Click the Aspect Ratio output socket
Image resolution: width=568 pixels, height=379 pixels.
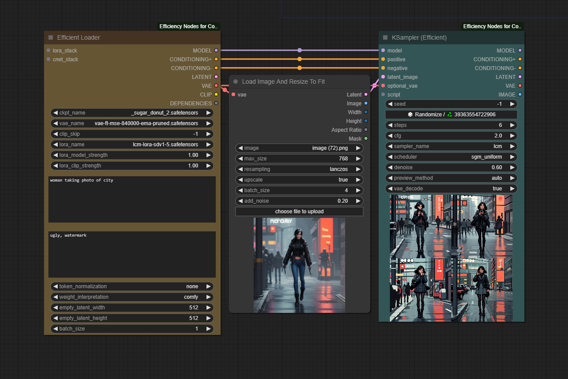[x=366, y=130]
